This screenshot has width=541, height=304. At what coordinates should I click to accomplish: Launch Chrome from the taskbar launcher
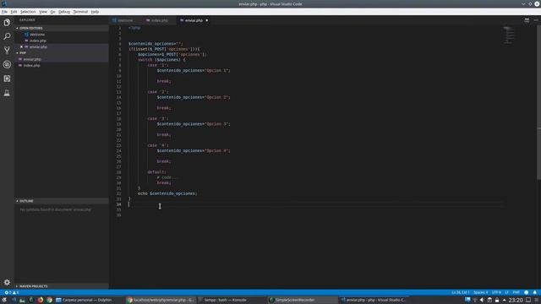point(49,301)
